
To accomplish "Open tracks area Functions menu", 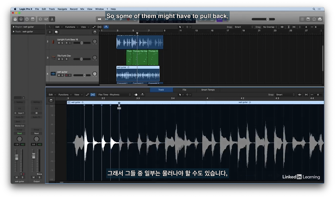I will click(71, 27).
